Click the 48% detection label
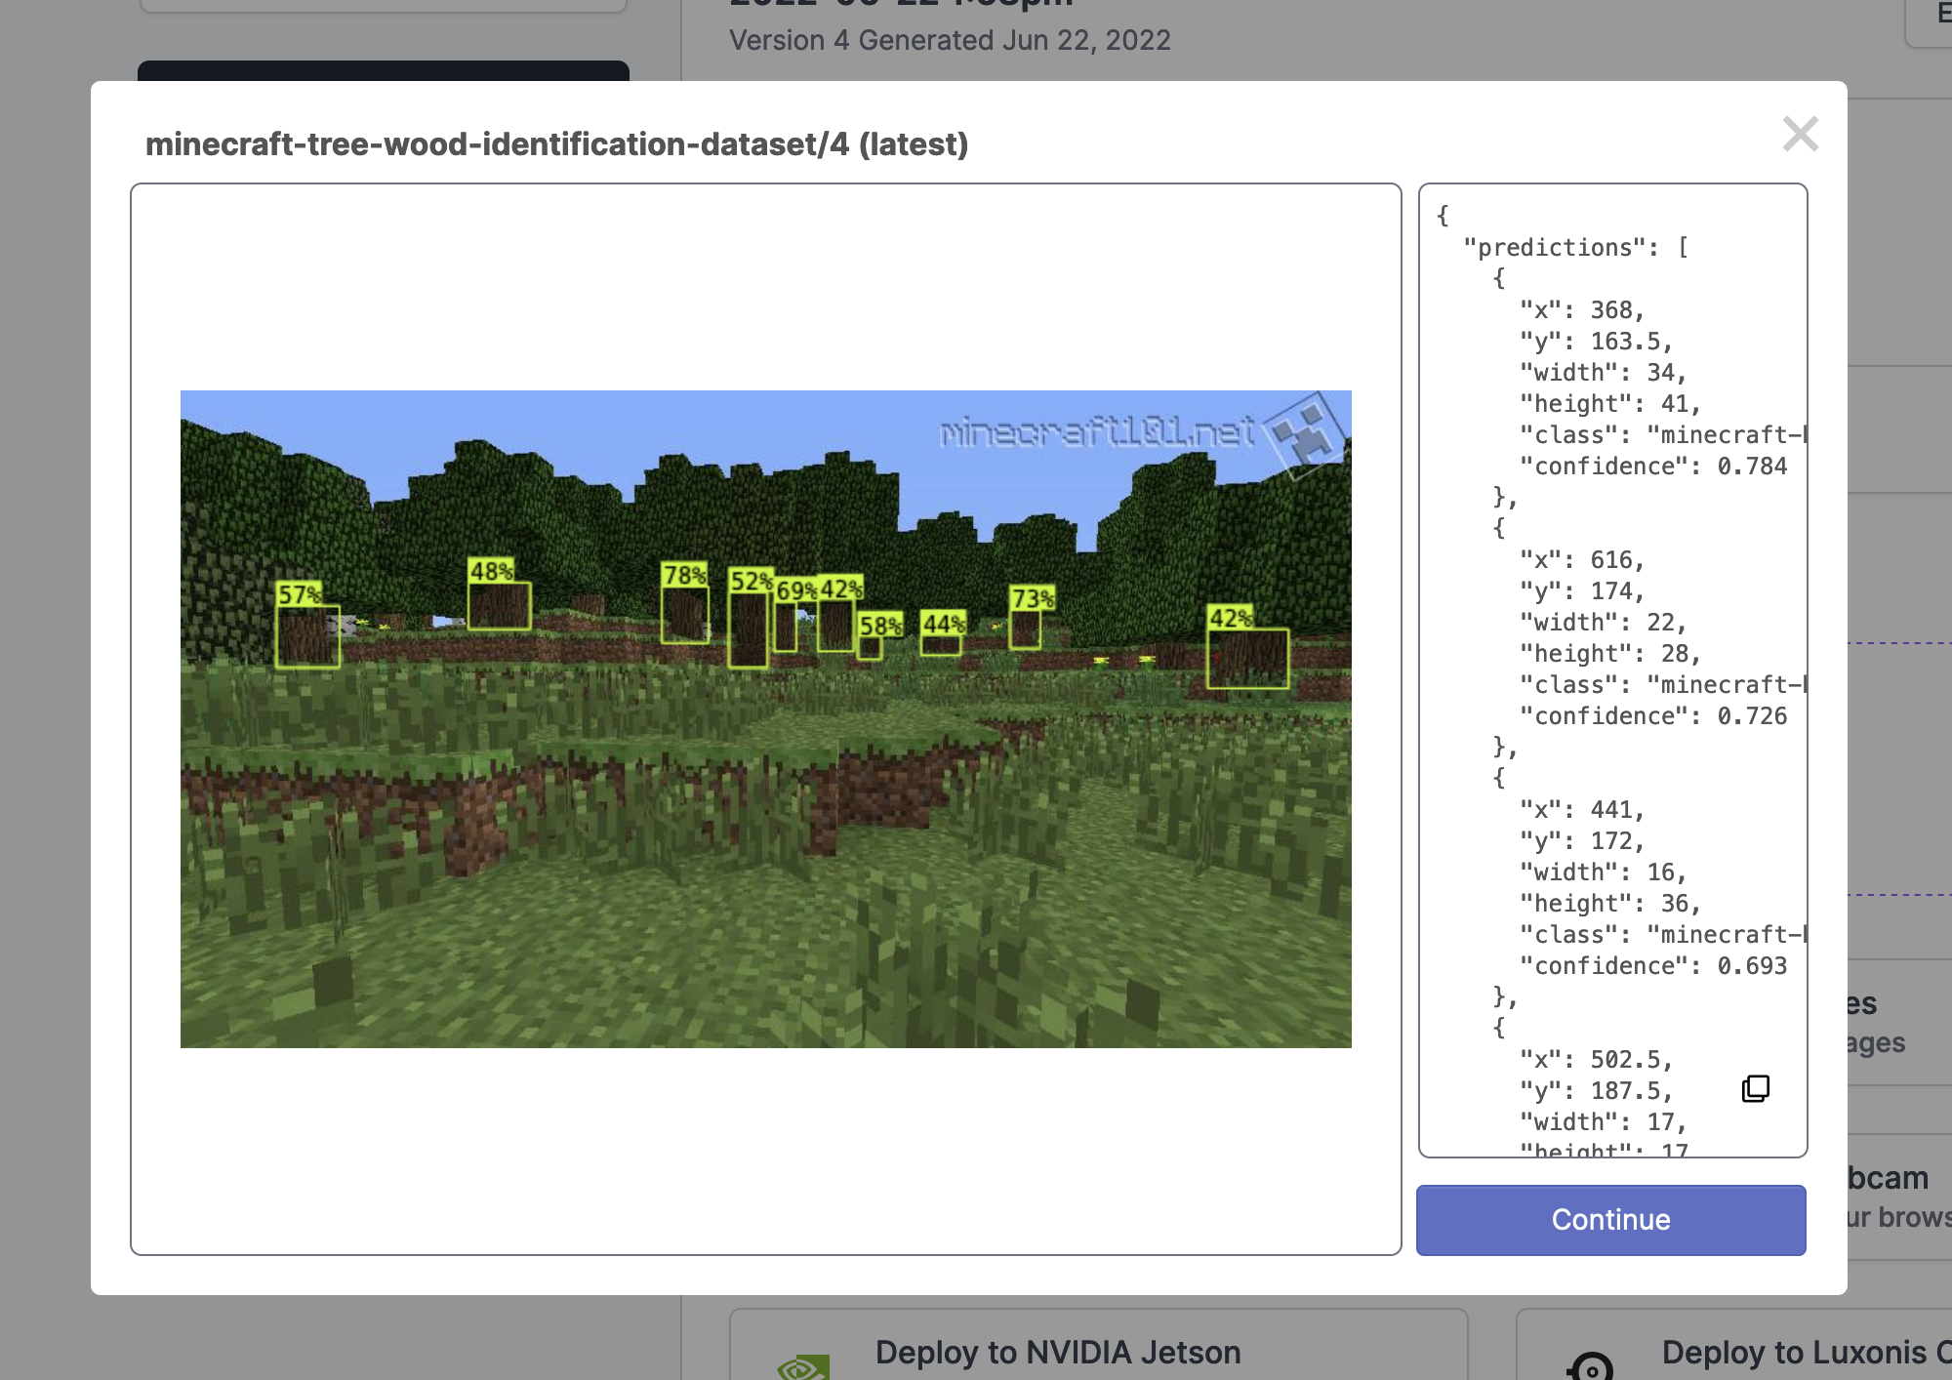The width and height of the screenshot is (1952, 1380). coord(491,571)
